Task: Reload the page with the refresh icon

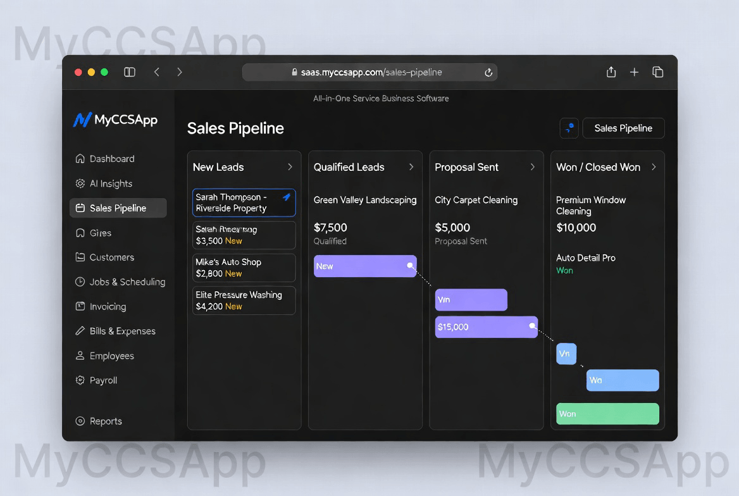Action: point(488,72)
